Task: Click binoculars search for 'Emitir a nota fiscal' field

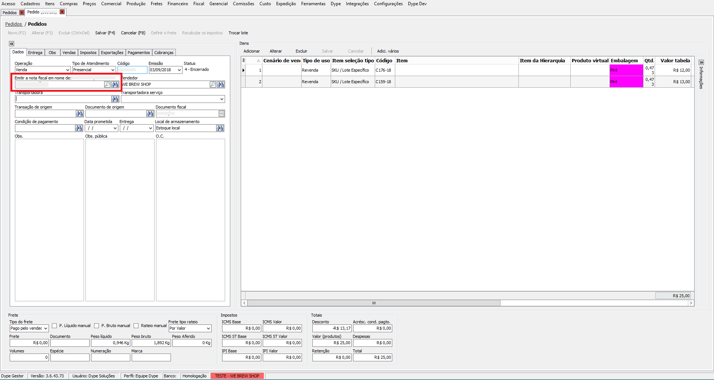Action: coord(115,85)
